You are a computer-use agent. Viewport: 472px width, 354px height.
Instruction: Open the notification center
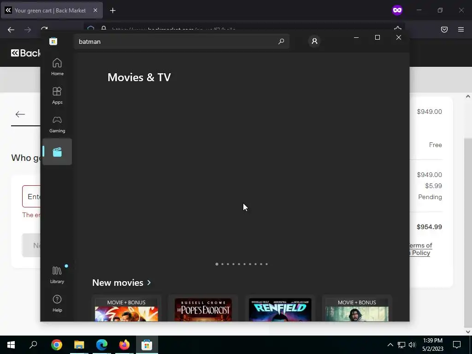tap(457, 345)
